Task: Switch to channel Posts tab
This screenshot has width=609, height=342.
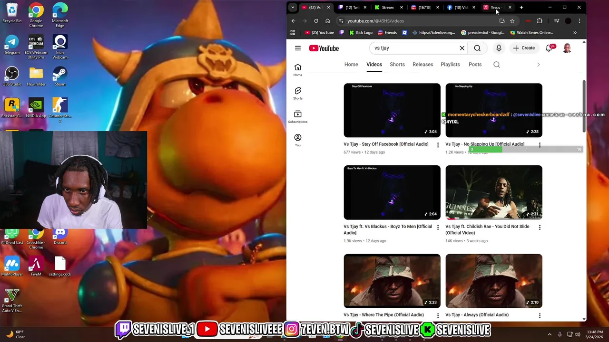Action: click(x=475, y=65)
